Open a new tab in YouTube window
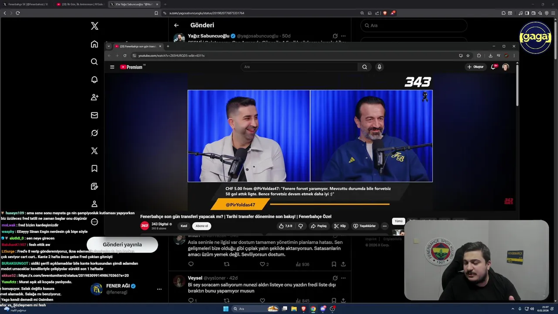This screenshot has width=558, height=314. tap(168, 46)
